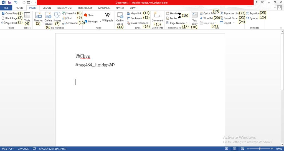Switch to the REVIEW tab
Image resolution: width=284 pixels, height=151 pixels.
click(x=120, y=8)
